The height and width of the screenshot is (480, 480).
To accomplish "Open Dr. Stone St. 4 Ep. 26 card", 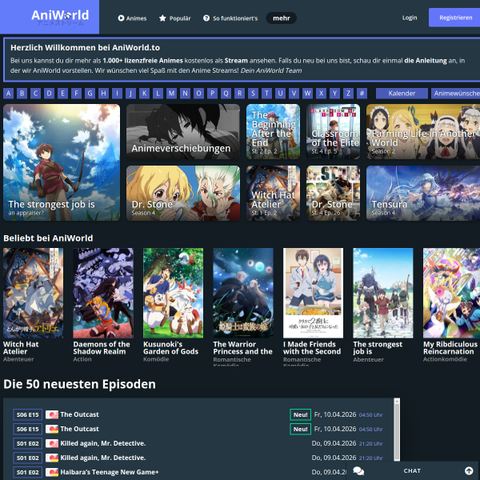I will click(333, 193).
